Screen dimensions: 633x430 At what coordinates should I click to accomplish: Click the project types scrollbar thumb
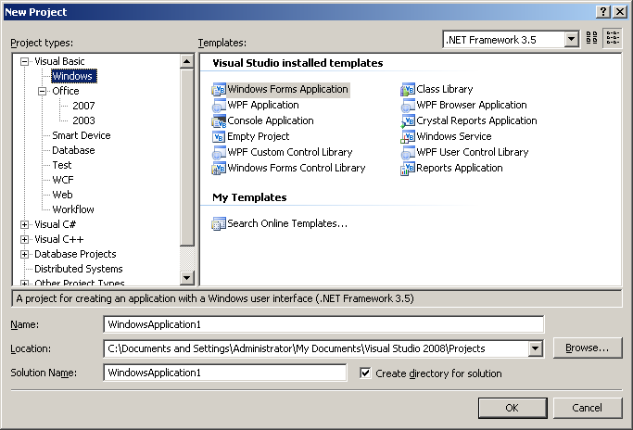(187, 158)
